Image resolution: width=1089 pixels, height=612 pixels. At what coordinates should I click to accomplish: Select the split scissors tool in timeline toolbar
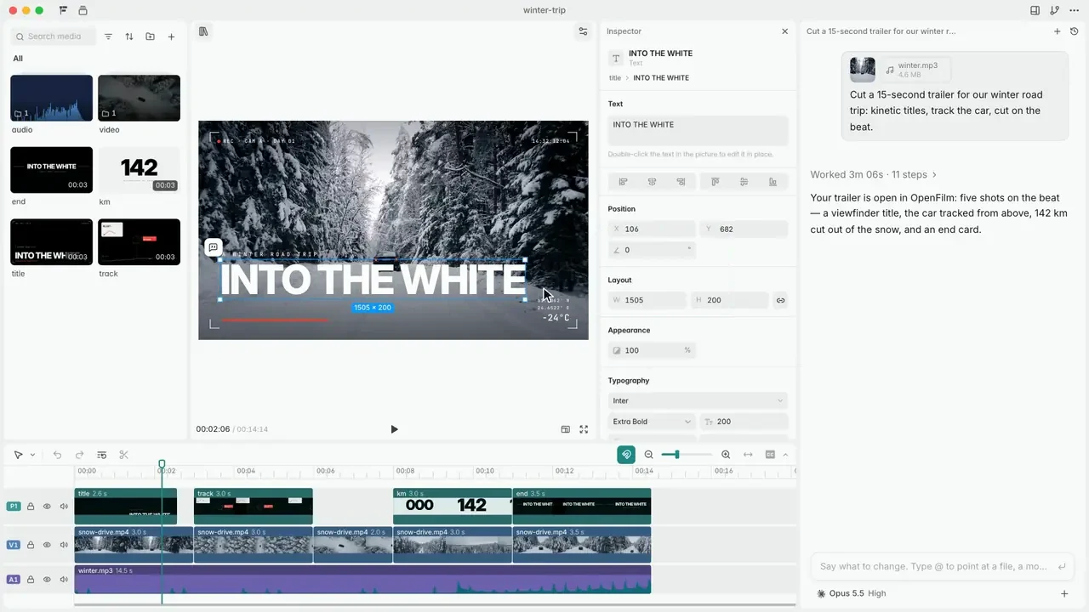[x=123, y=455]
